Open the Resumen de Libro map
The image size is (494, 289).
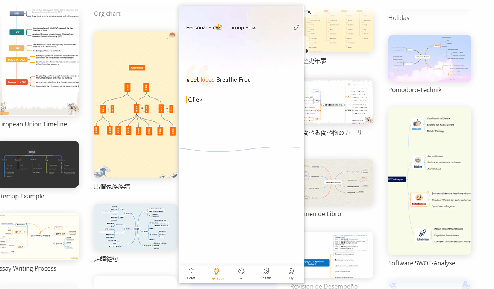click(338, 182)
